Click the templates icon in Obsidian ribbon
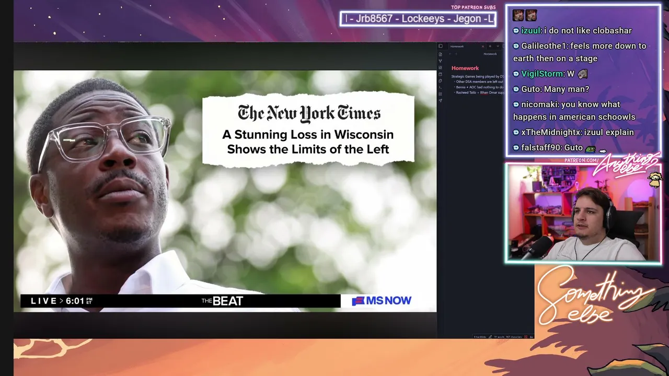 click(x=441, y=80)
